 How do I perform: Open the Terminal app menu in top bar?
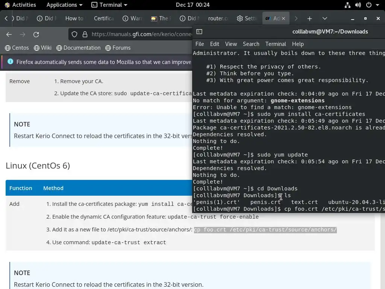[109, 5]
